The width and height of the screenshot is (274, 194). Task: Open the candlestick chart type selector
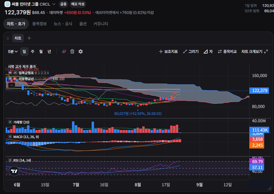coord(64,51)
